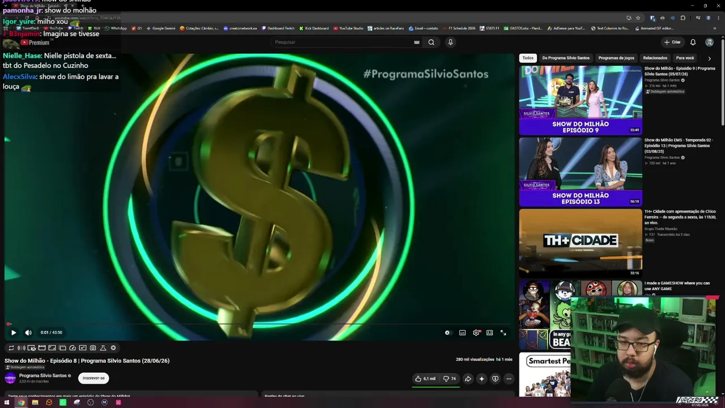This screenshot has height=408, width=725.
Task: Open the on-screen keyboard icon in the search box
Action: [417, 42]
